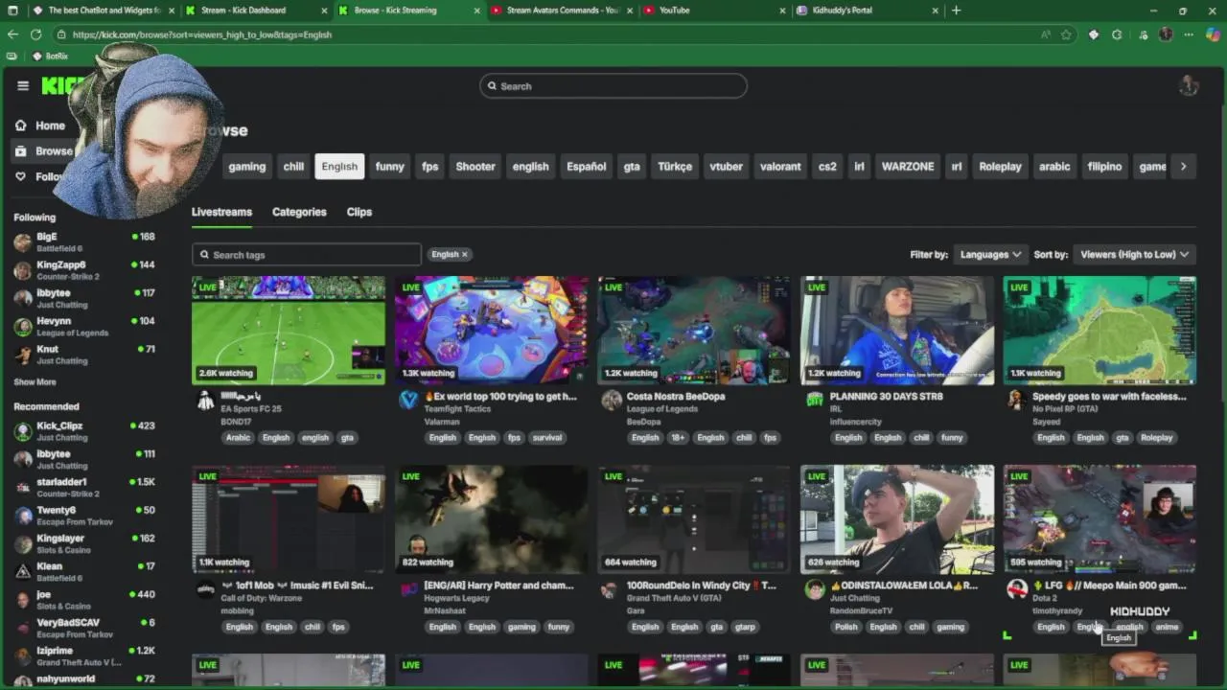Click Sayeed streamer avatar icon

pos(1017,401)
